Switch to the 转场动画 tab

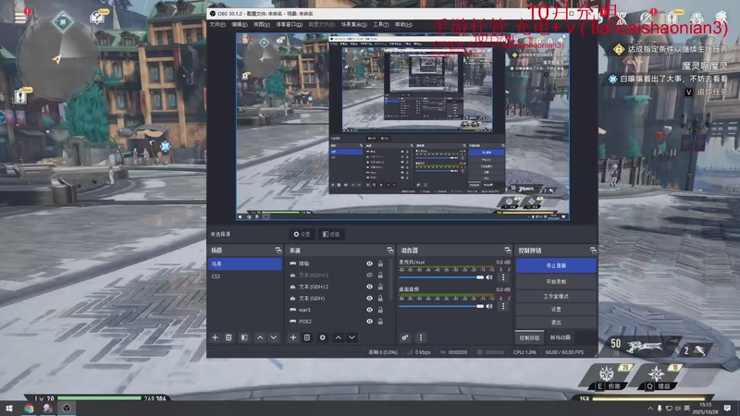561,337
